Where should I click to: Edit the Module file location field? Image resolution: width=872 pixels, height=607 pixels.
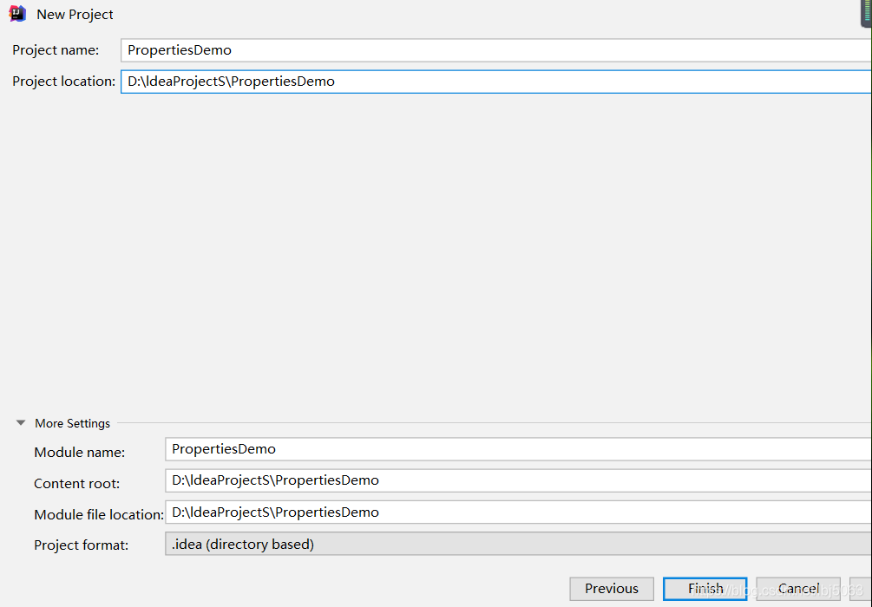pyautogui.click(x=518, y=512)
